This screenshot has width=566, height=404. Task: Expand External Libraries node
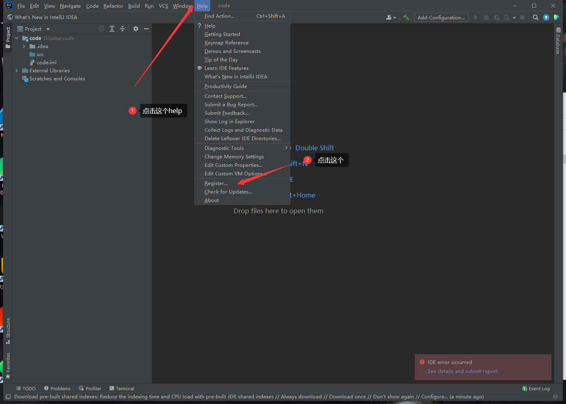coord(17,71)
